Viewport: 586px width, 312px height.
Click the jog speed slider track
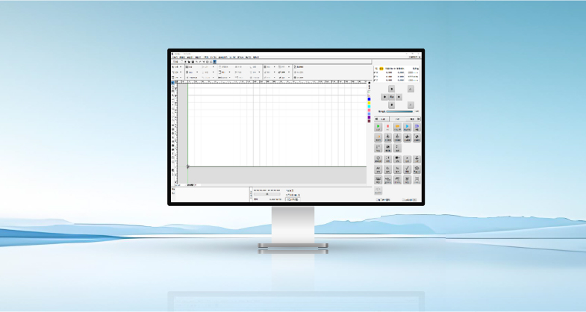click(396, 111)
